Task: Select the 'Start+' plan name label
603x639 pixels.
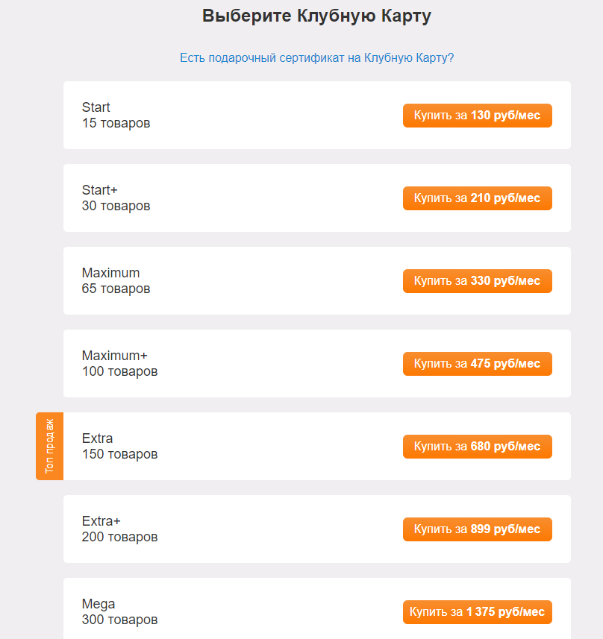Action: coord(100,190)
